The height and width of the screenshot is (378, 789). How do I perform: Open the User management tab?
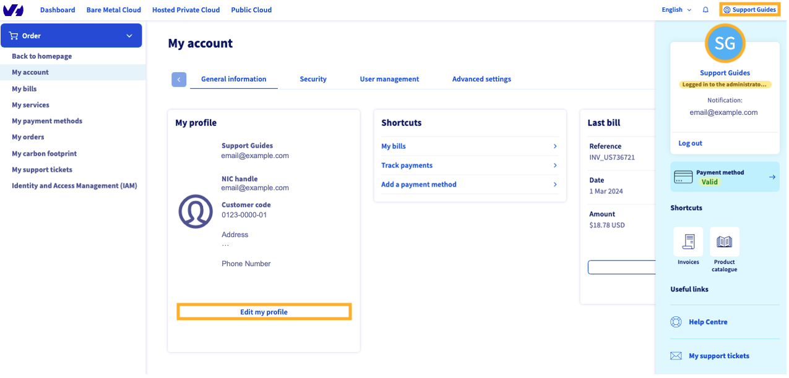tap(389, 79)
